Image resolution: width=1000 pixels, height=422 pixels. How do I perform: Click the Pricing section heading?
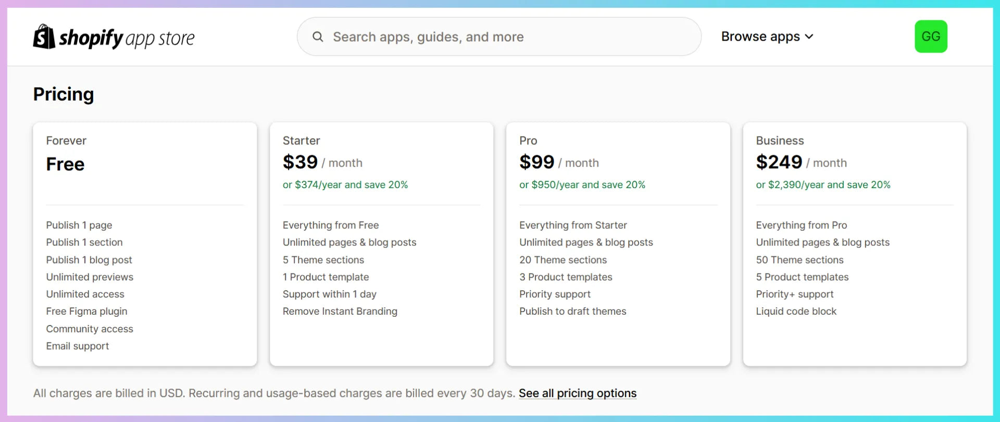pos(64,94)
